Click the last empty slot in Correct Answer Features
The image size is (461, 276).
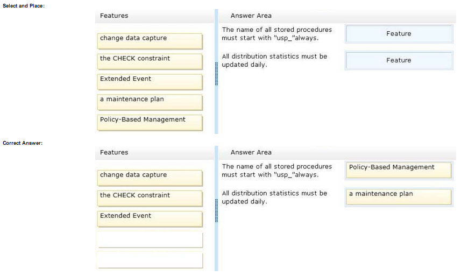point(150,260)
